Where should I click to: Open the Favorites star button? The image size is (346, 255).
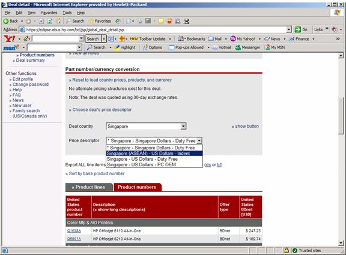[100, 21]
